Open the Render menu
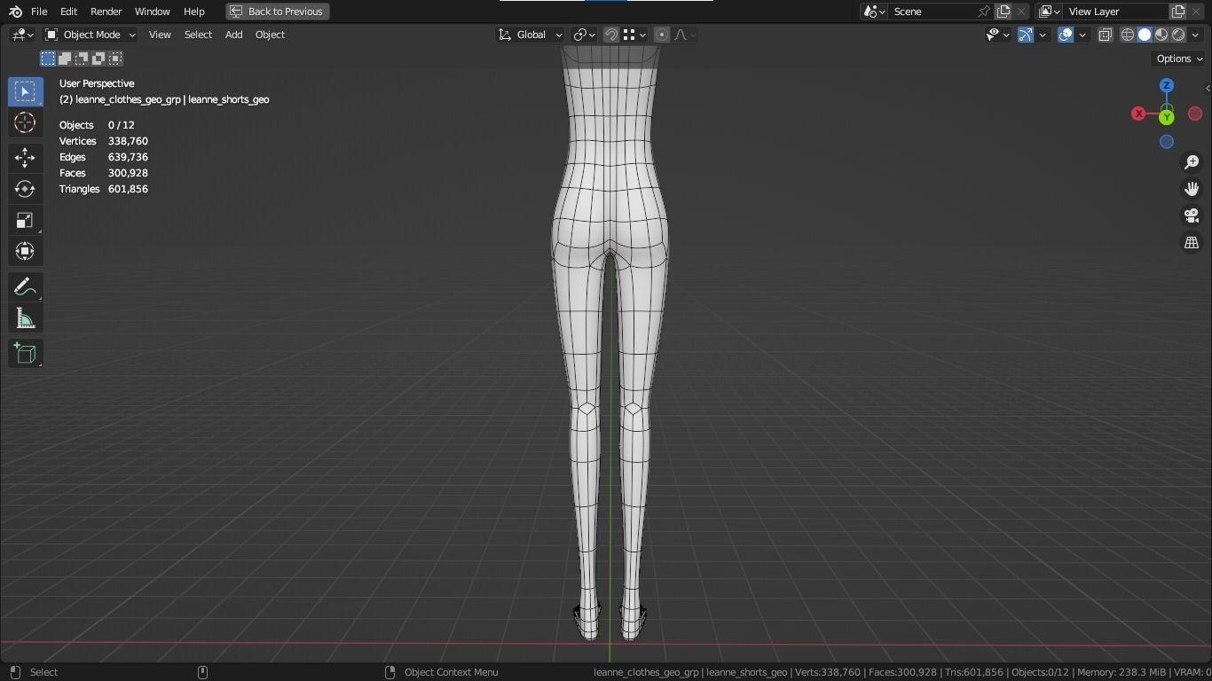1212x681 pixels. point(106,12)
